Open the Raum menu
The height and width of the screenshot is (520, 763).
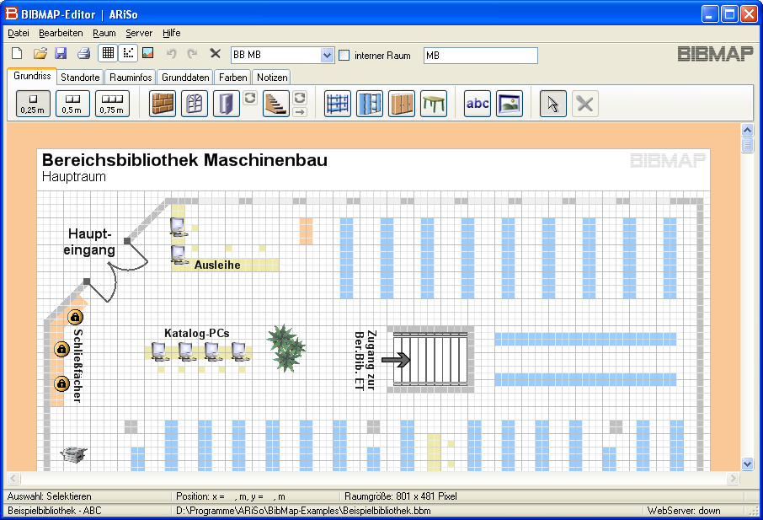coord(104,33)
